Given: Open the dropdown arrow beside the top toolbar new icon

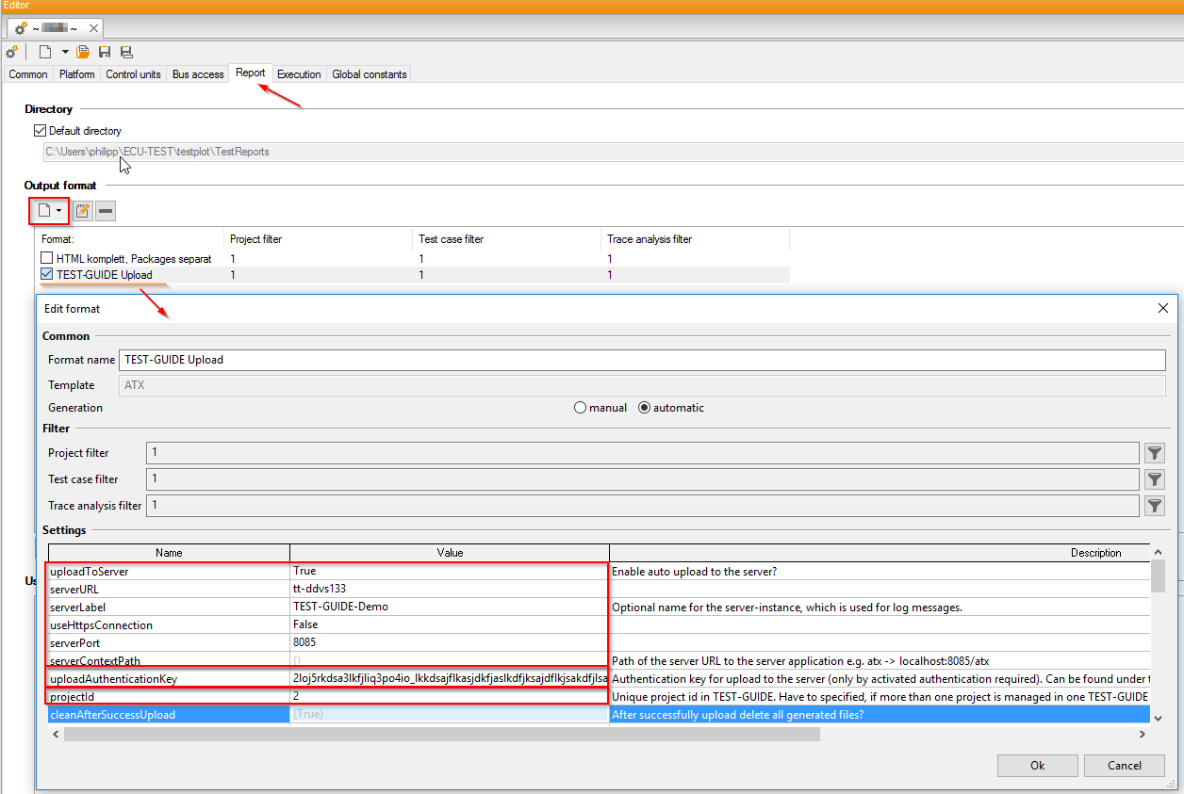Looking at the screenshot, I should pyautogui.click(x=65, y=52).
